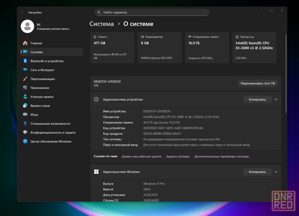This screenshot has width=299, height=216.
Task: Click the Приложения apps icon
Action: pyautogui.click(x=25, y=88)
